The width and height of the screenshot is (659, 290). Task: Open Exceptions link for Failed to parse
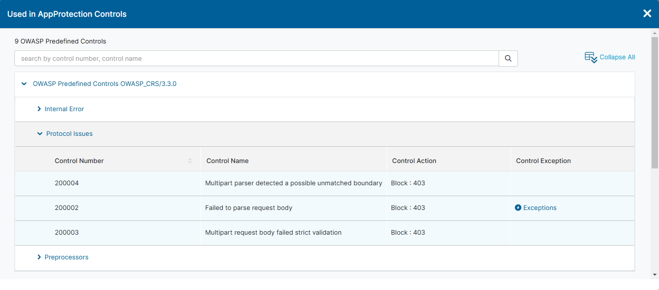pyautogui.click(x=540, y=208)
